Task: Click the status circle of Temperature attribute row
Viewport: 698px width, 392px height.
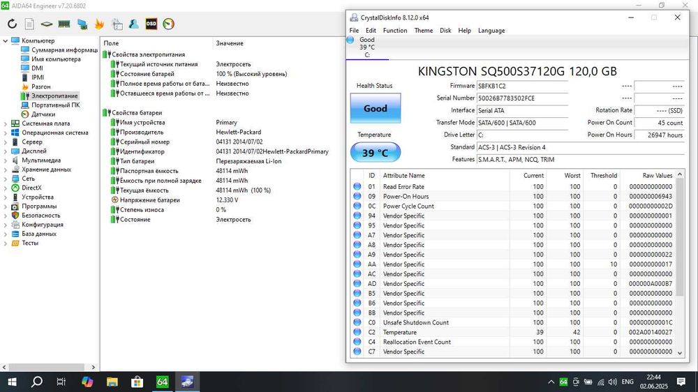Action: (357, 332)
